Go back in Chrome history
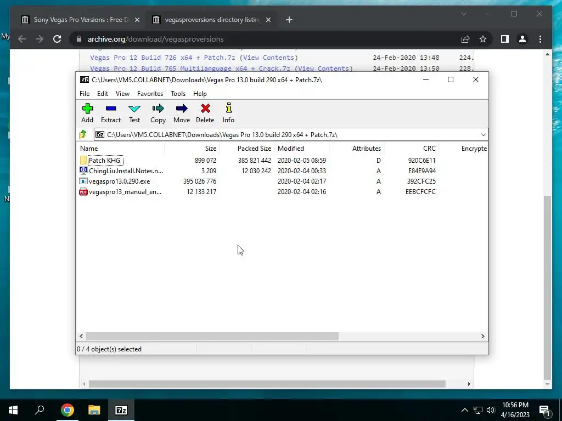The height and width of the screenshot is (421, 562). pos(22,39)
